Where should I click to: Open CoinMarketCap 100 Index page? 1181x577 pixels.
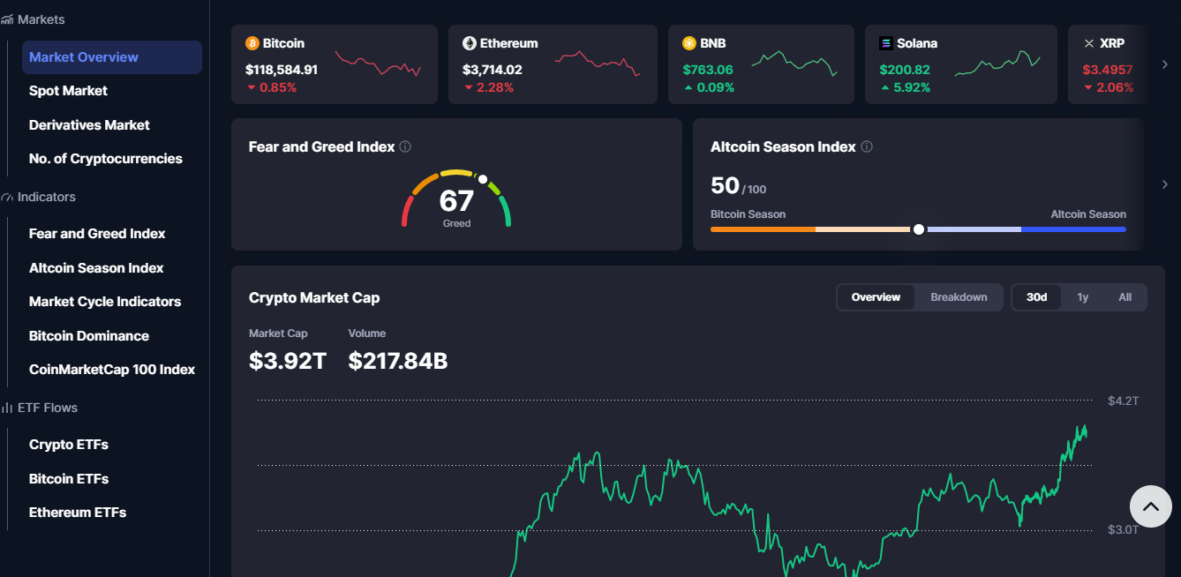point(112,370)
